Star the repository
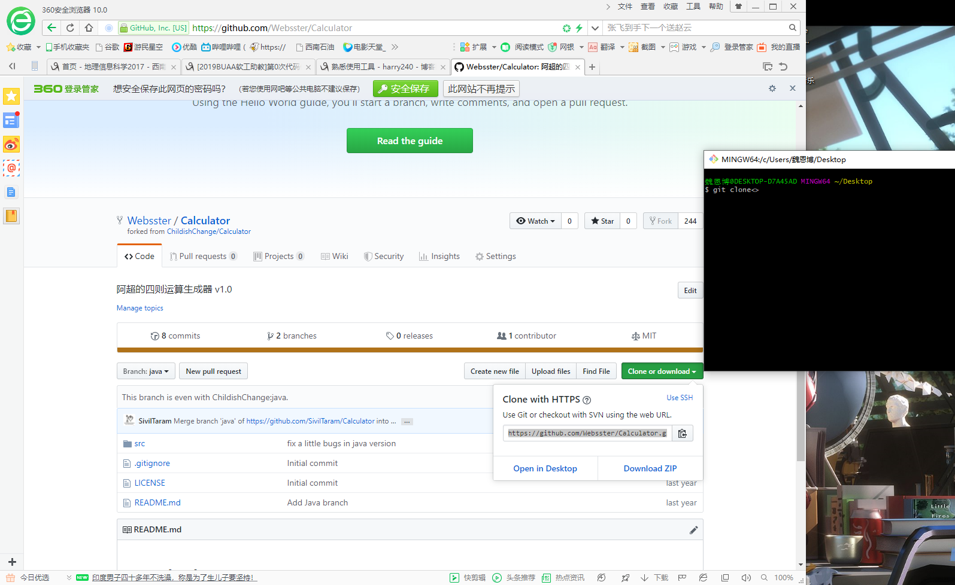This screenshot has width=955, height=585. pyautogui.click(x=602, y=221)
